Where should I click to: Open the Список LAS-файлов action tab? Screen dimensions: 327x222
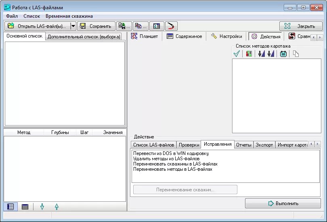[154, 145]
